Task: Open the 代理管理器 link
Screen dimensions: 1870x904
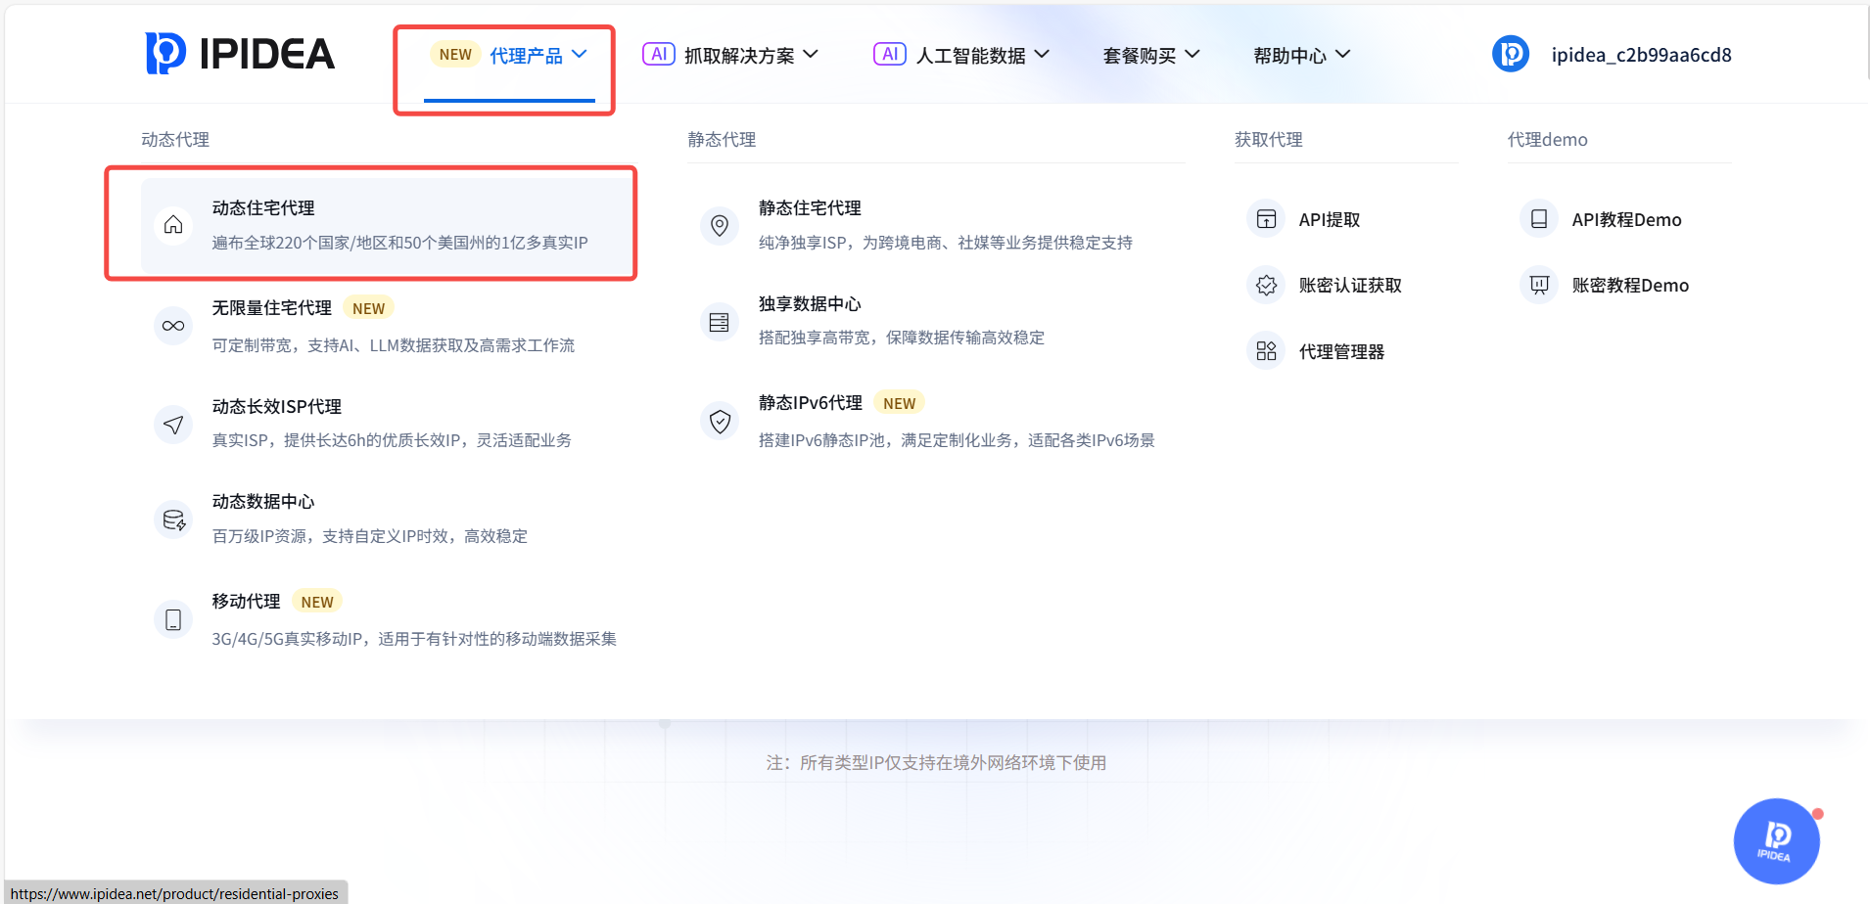Action: (x=1341, y=352)
